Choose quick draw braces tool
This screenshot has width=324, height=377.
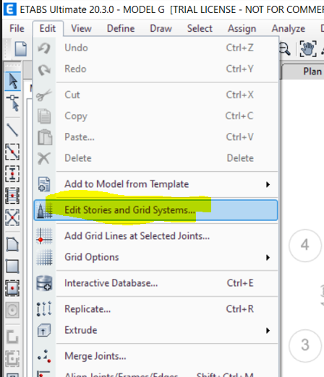(x=12, y=217)
